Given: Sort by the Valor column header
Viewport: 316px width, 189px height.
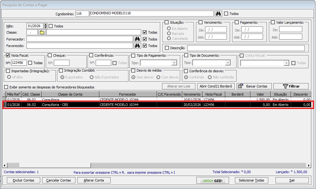Looking at the screenshot, I should (x=261, y=94).
